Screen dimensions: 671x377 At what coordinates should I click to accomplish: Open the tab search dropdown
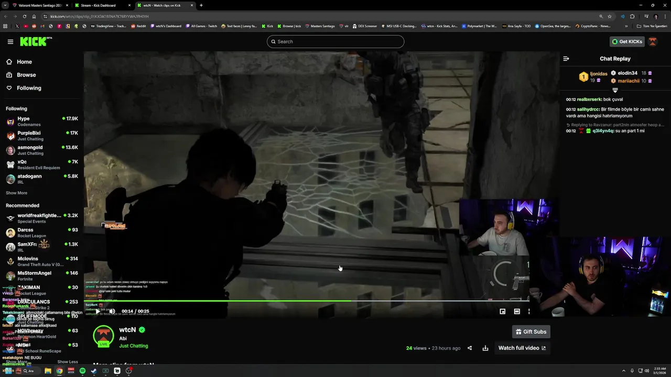click(4, 5)
